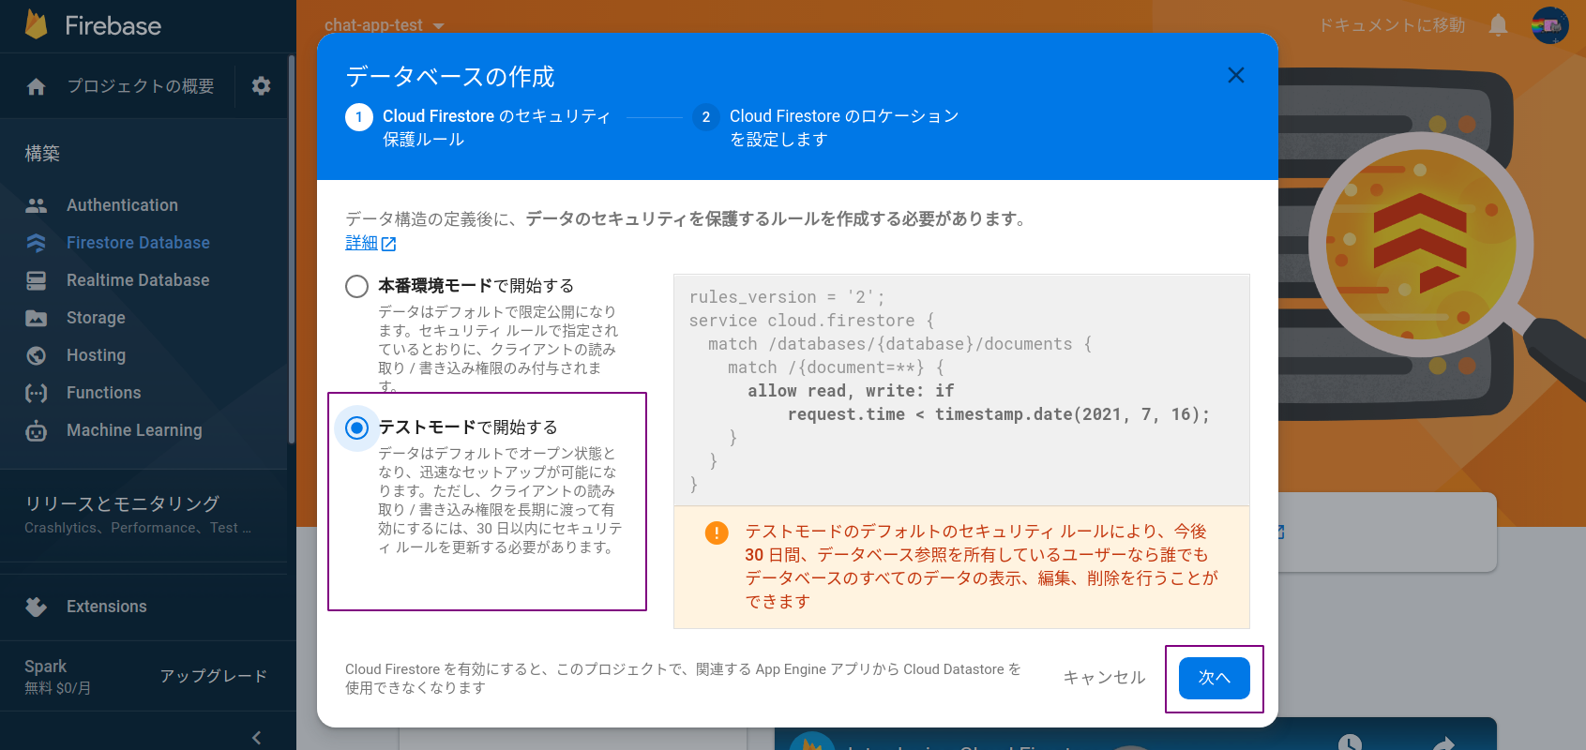Click the Cloud Datastore footer notice

pyautogui.click(x=683, y=678)
